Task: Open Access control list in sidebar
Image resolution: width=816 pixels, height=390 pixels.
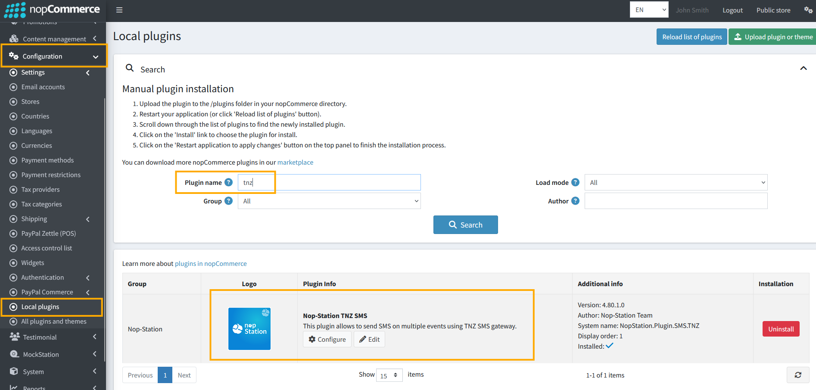Action: click(47, 248)
